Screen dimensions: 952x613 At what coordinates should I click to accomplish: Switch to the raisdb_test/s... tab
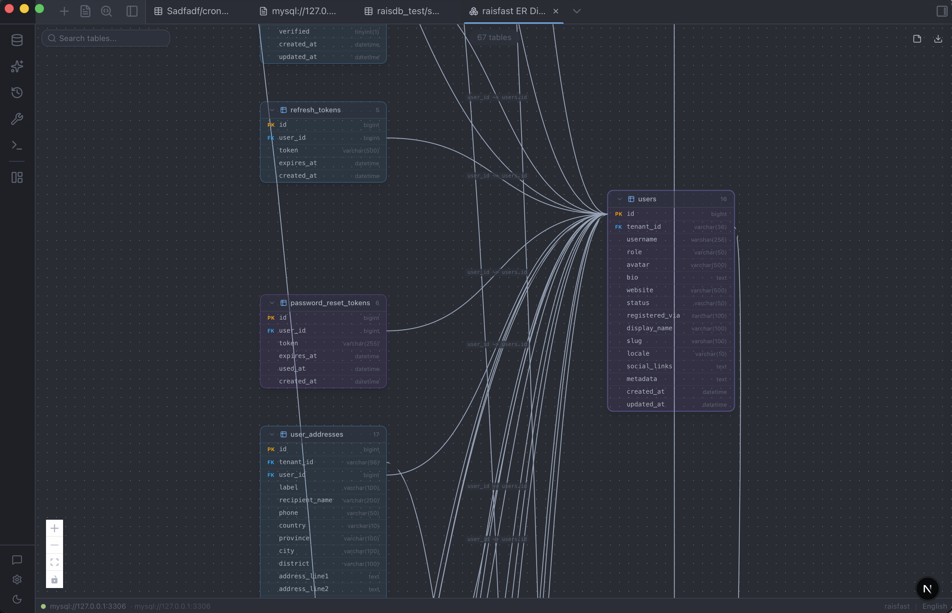pos(402,11)
